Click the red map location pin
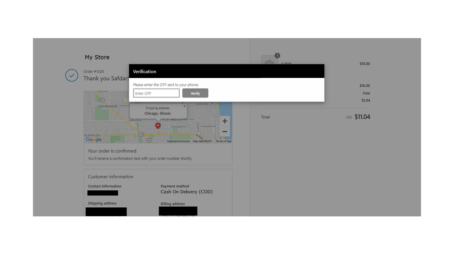Image resolution: width=463 pixels, height=260 pixels. pyautogui.click(x=158, y=126)
